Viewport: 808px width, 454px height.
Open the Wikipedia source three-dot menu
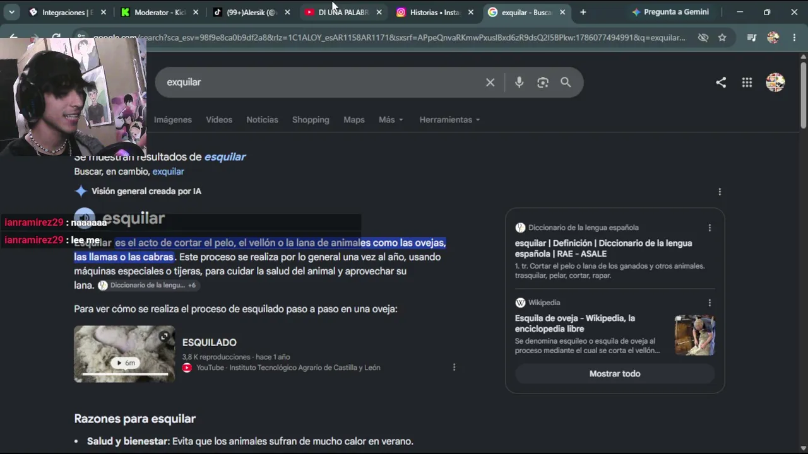point(710,303)
